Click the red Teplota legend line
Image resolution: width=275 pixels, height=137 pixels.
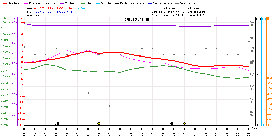point(5,3)
